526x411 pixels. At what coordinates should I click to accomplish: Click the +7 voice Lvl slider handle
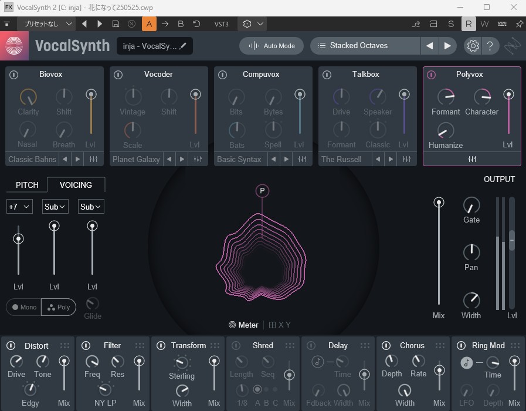pos(18,239)
